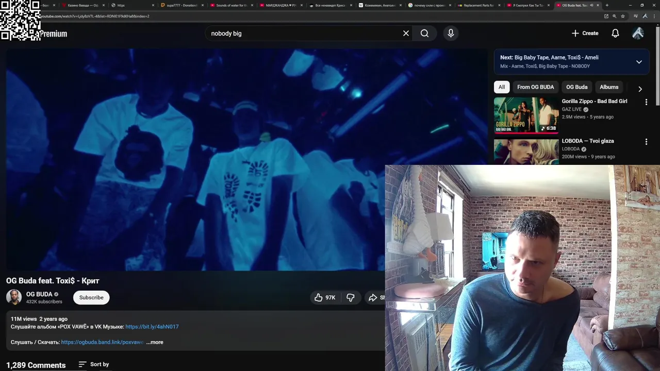Subscribe to OG BUDA channel
Screen dimensions: 660x371
click(91, 297)
